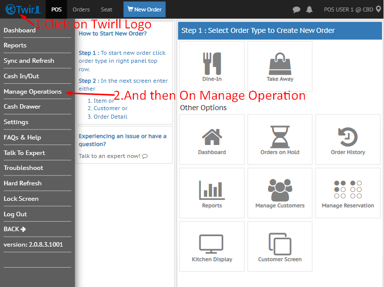The height and width of the screenshot is (287, 384).
Task: Open the Reports bar chart tile
Action: pos(212,193)
